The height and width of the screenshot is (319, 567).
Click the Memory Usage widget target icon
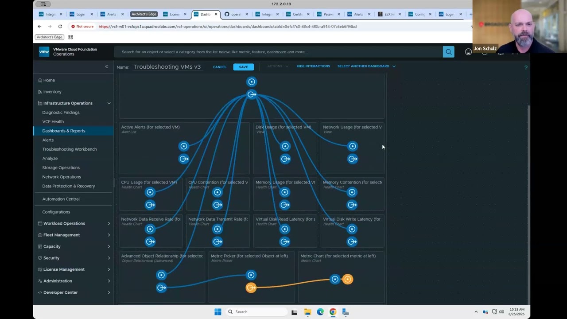pos(285,192)
